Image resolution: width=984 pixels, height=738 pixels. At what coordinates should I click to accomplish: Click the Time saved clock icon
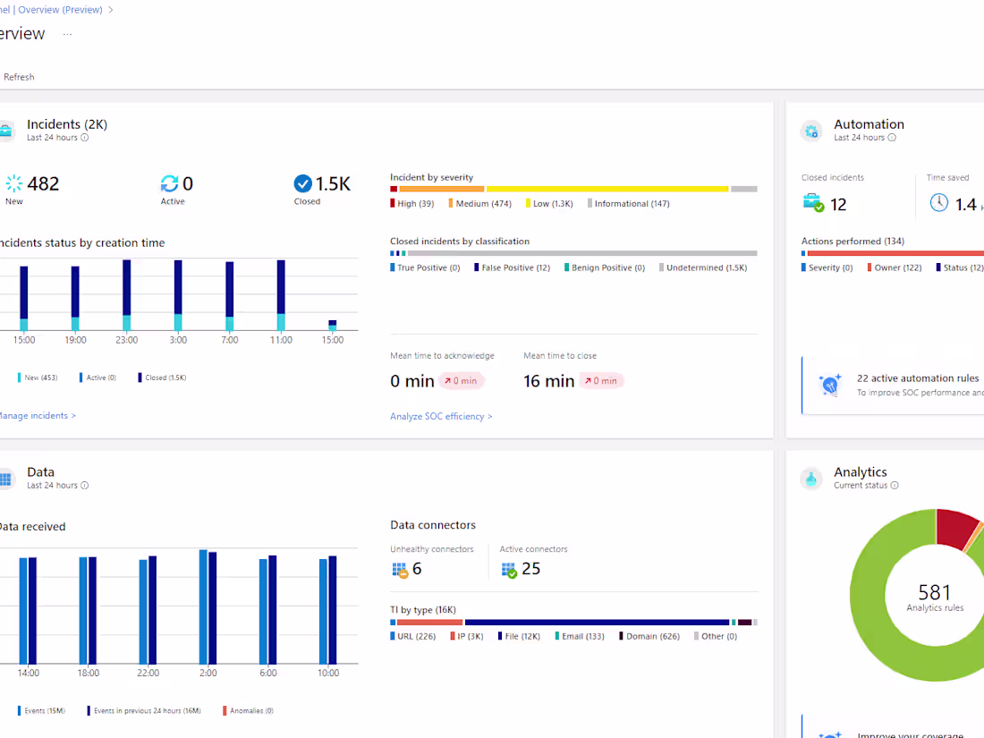938,203
